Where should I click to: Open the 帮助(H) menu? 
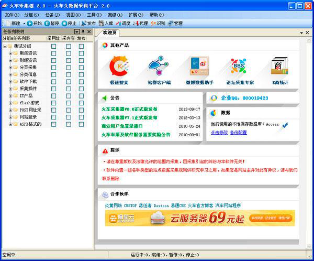click(x=156, y=15)
